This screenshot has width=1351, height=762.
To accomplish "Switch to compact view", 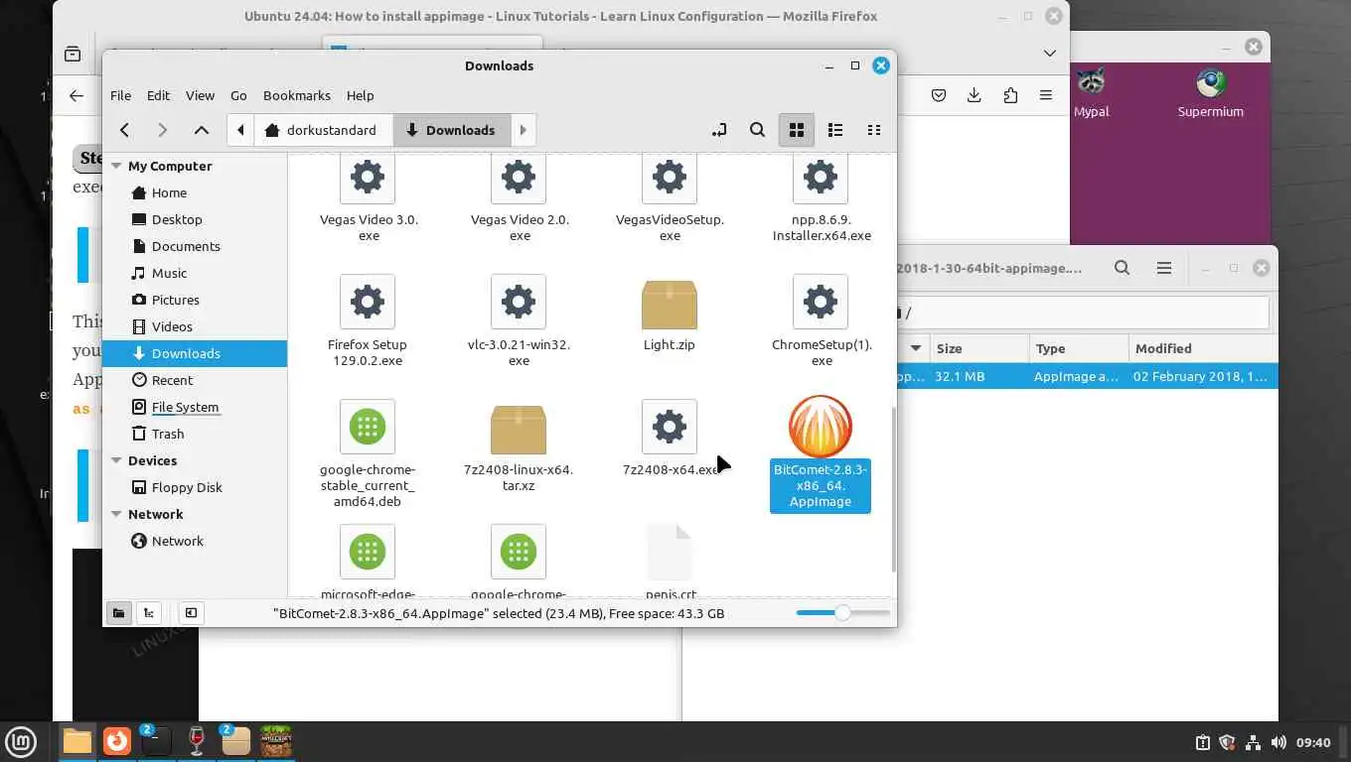I will click(x=874, y=130).
